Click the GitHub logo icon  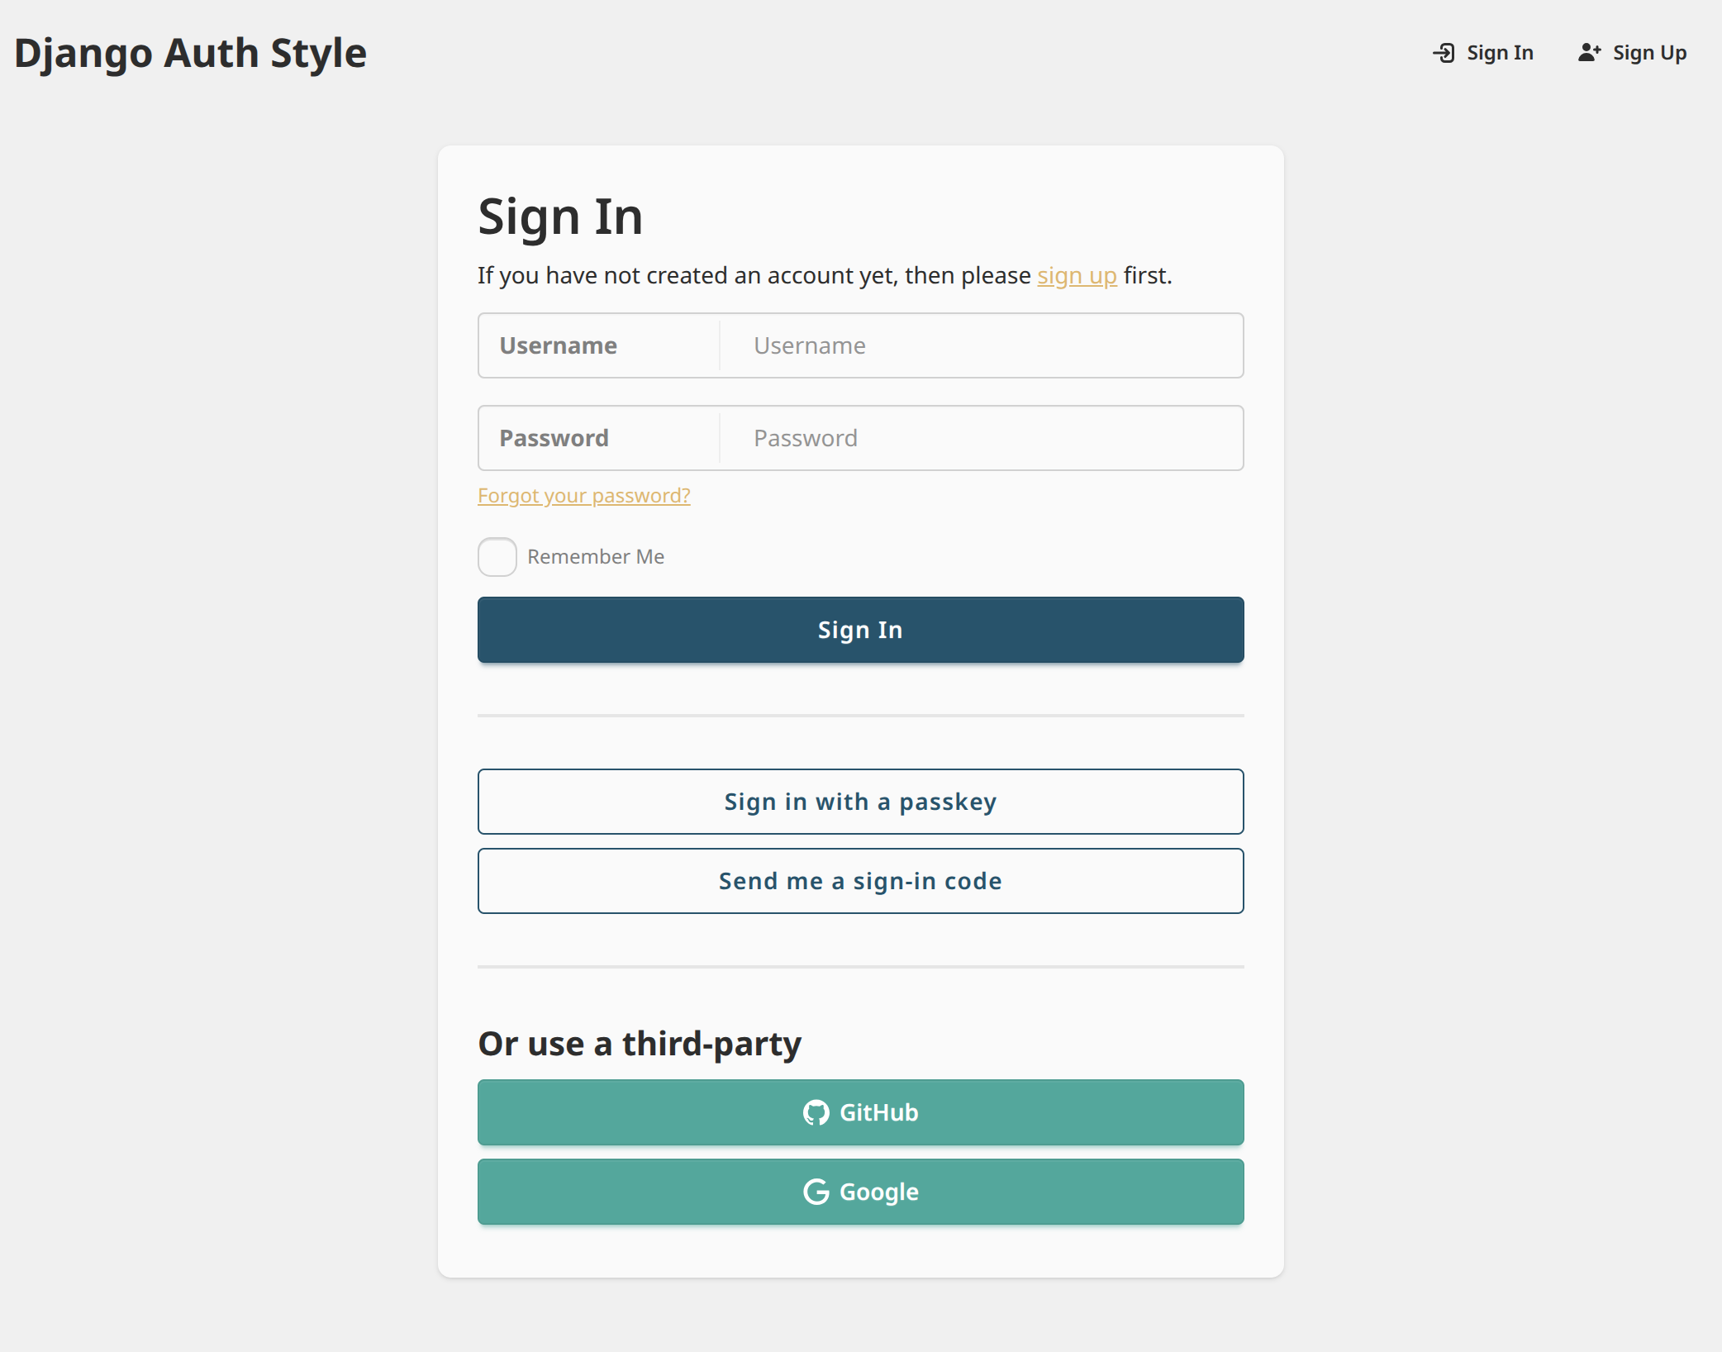click(816, 1112)
